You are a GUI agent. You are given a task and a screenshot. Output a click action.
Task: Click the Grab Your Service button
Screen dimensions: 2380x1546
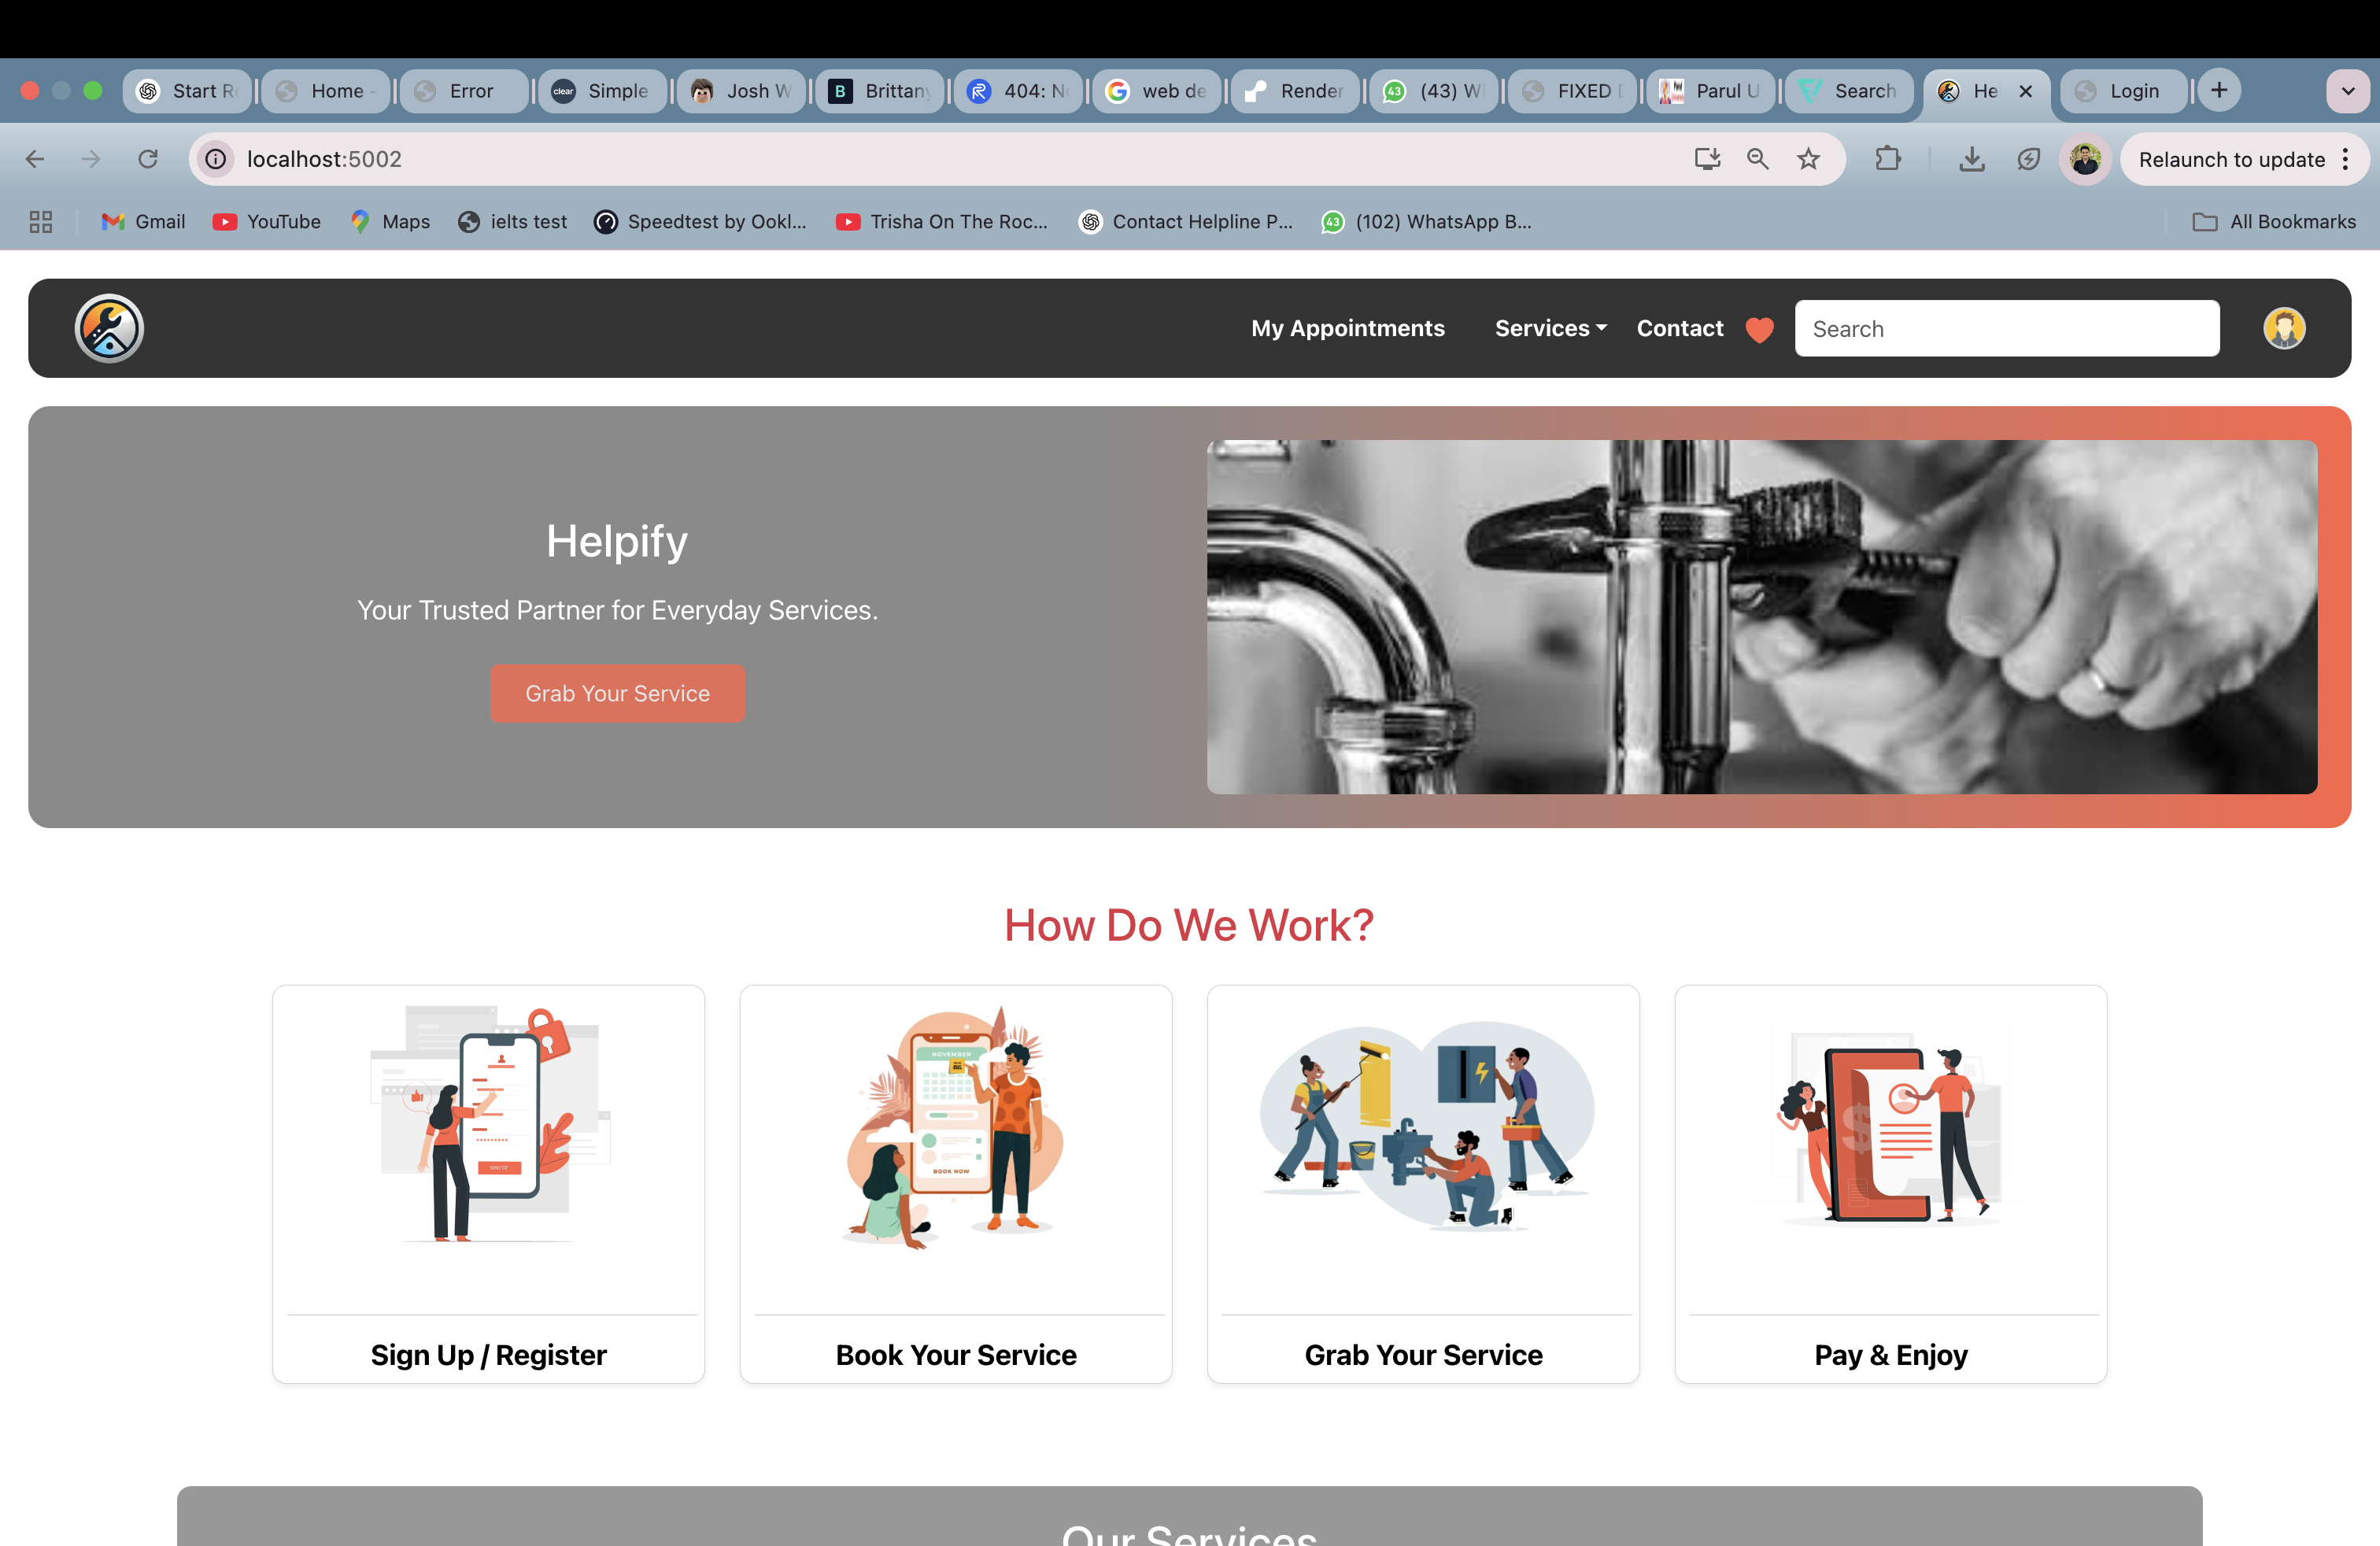point(617,692)
